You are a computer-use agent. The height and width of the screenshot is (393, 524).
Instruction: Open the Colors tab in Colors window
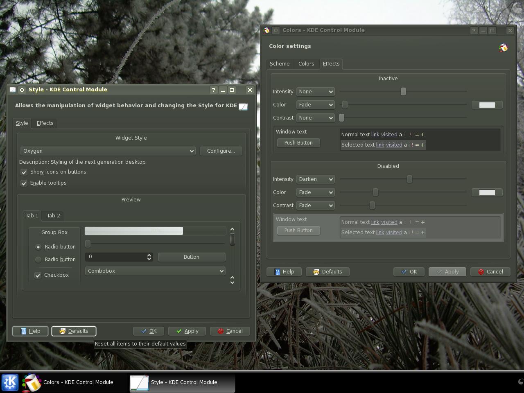(306, 64)
